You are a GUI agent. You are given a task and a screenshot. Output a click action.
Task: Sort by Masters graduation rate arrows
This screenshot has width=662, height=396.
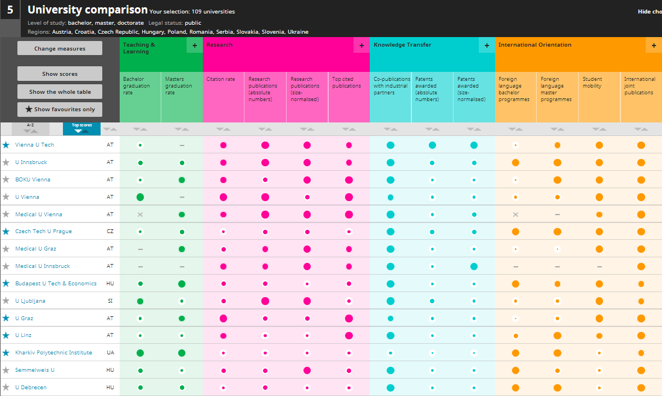pyautogui.click(x=182, y=129)
